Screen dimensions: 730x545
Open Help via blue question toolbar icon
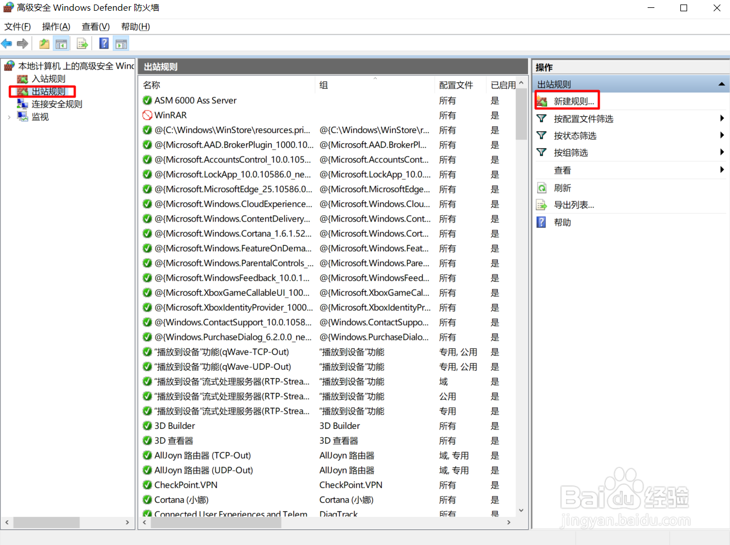[x=104, y=43]
